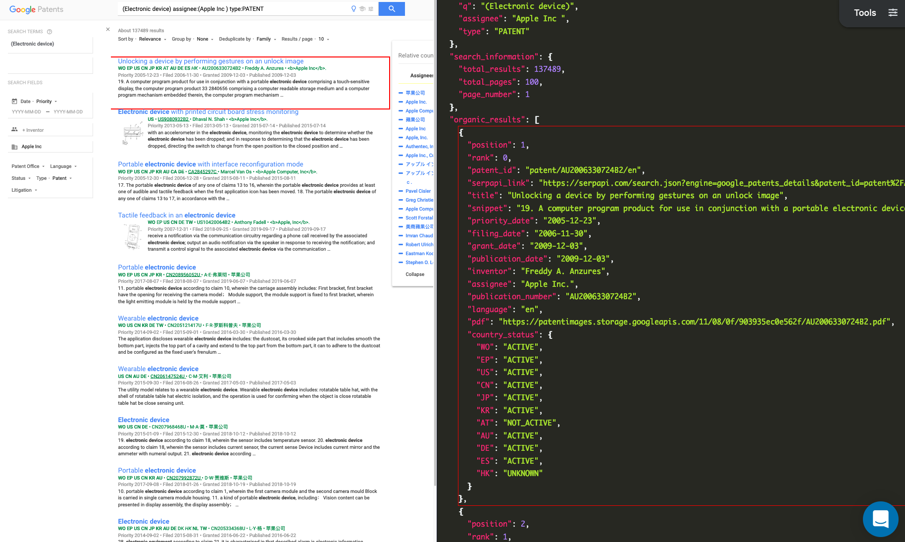
Task: Click the building icon beside Apple Inc
Action: click(14, 147)
